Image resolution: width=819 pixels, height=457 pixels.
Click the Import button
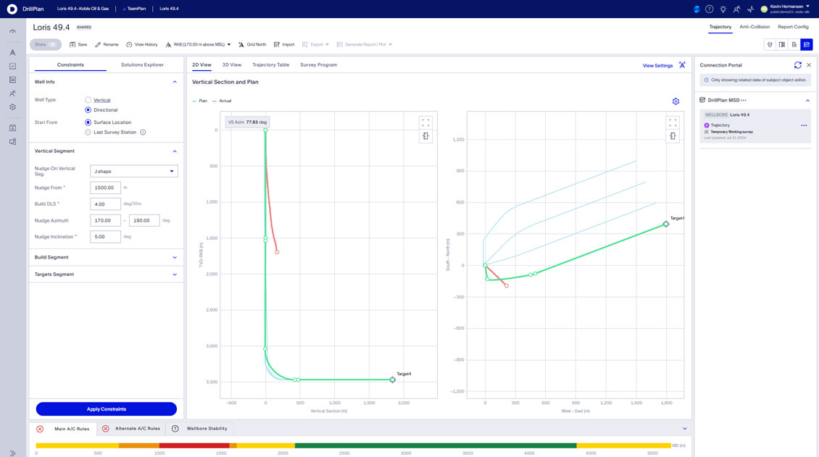tap(283, 45)
